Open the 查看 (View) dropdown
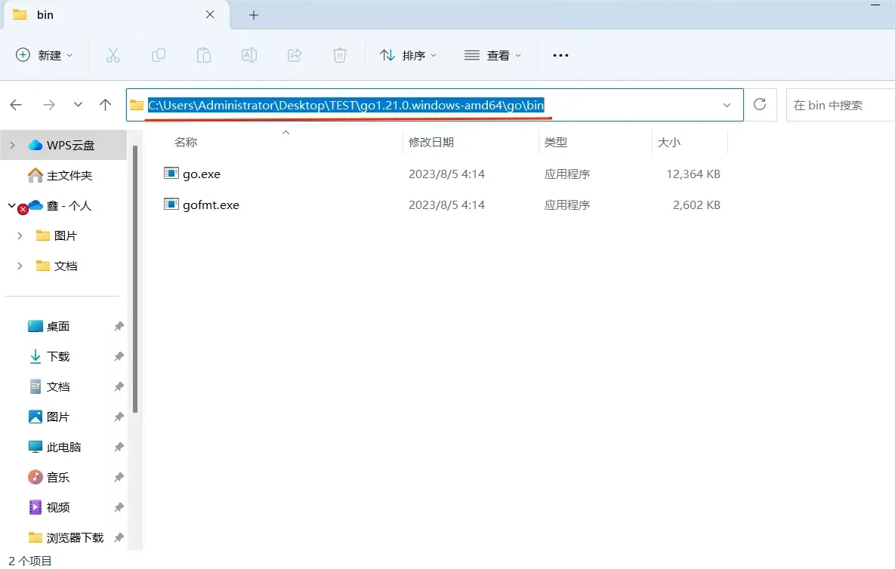Screen dimensions: 895x569 tap(492, 55)
